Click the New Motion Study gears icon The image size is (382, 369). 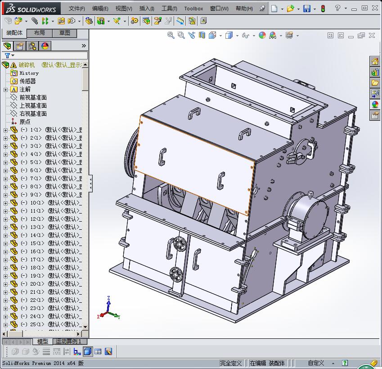click(134, 21)
